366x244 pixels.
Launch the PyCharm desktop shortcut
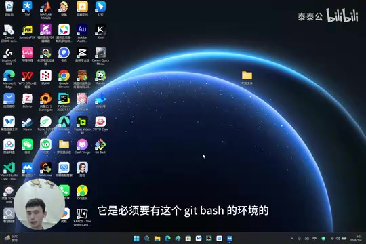pyautogui.click(x=64, y=102)
